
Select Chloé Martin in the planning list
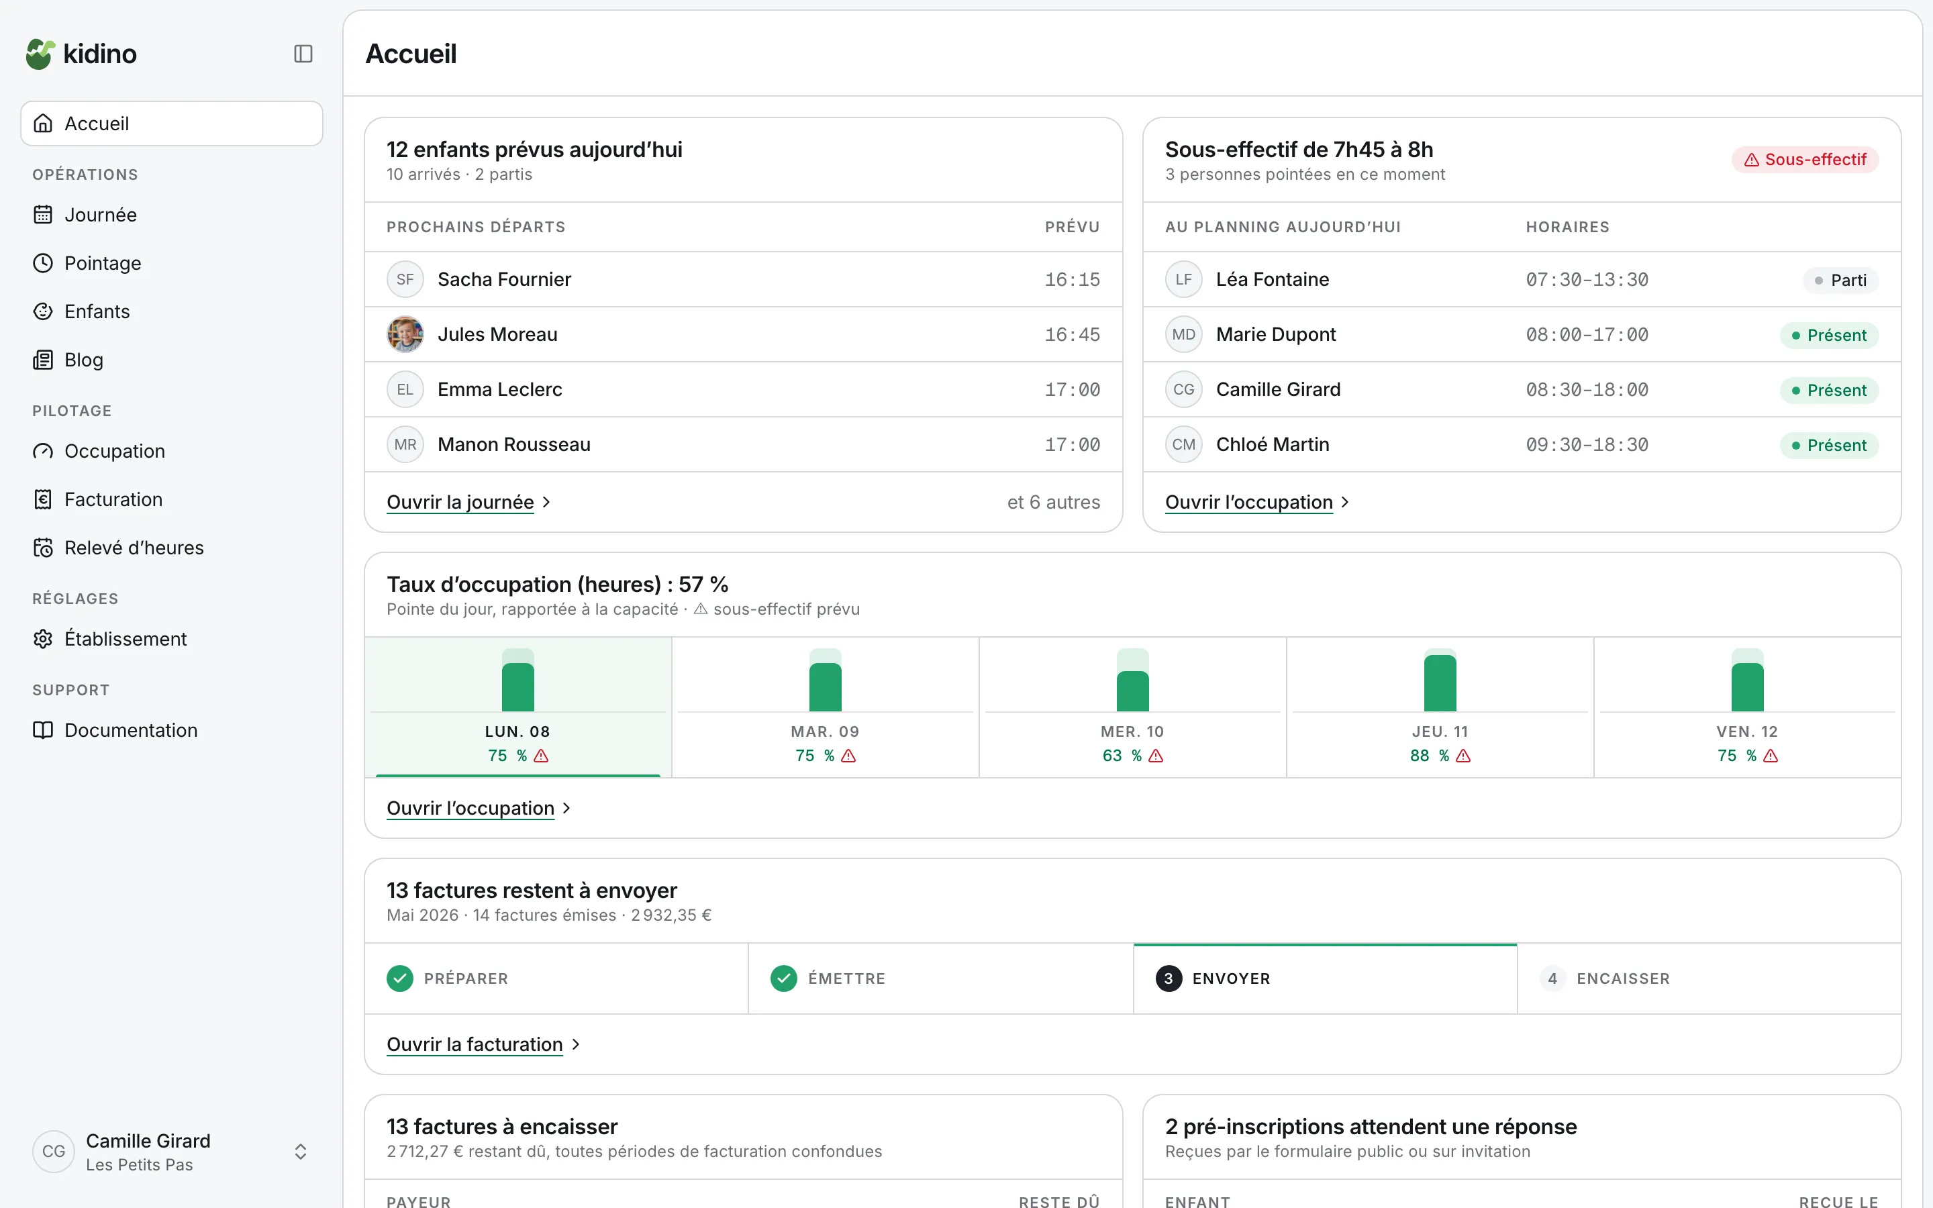click(1522, 444)
